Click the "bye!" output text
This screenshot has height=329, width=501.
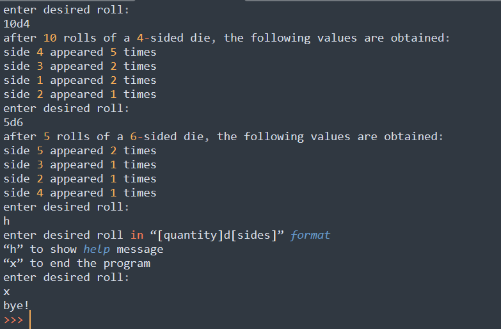tap(17, 305)
